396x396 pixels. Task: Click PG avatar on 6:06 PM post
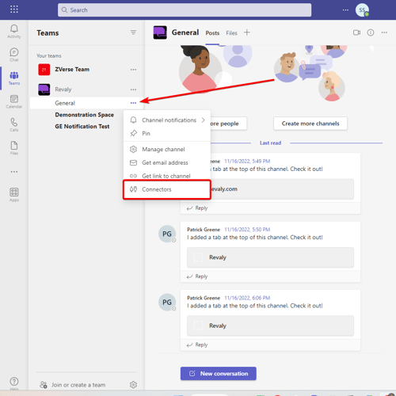167,303
